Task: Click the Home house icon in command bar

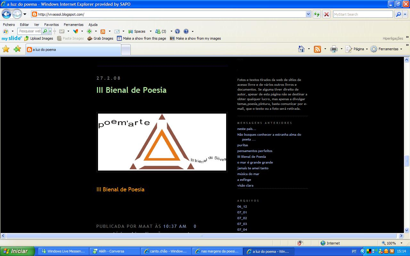Action: pos(301,49)
